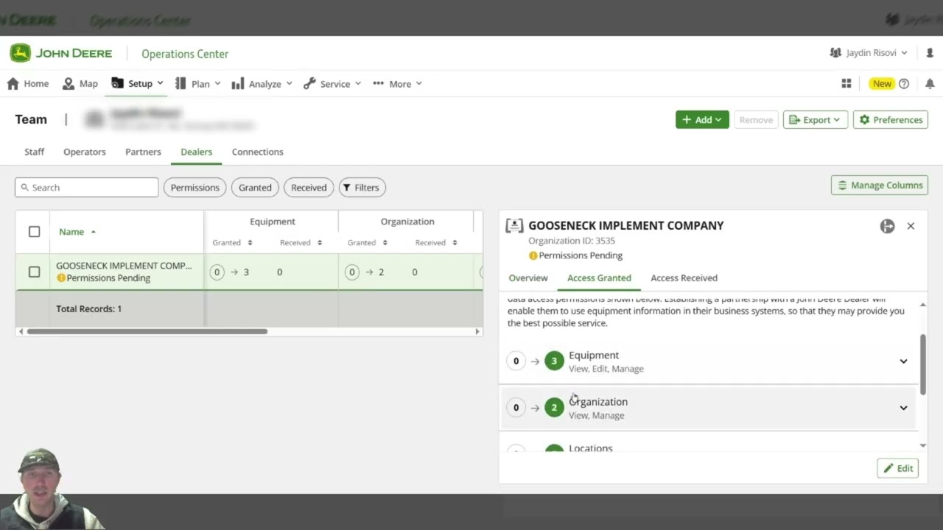Click Equipment pending level 3 badge
Image resolution: width=943 pixels, height=530 pixels.
[554, 361]
